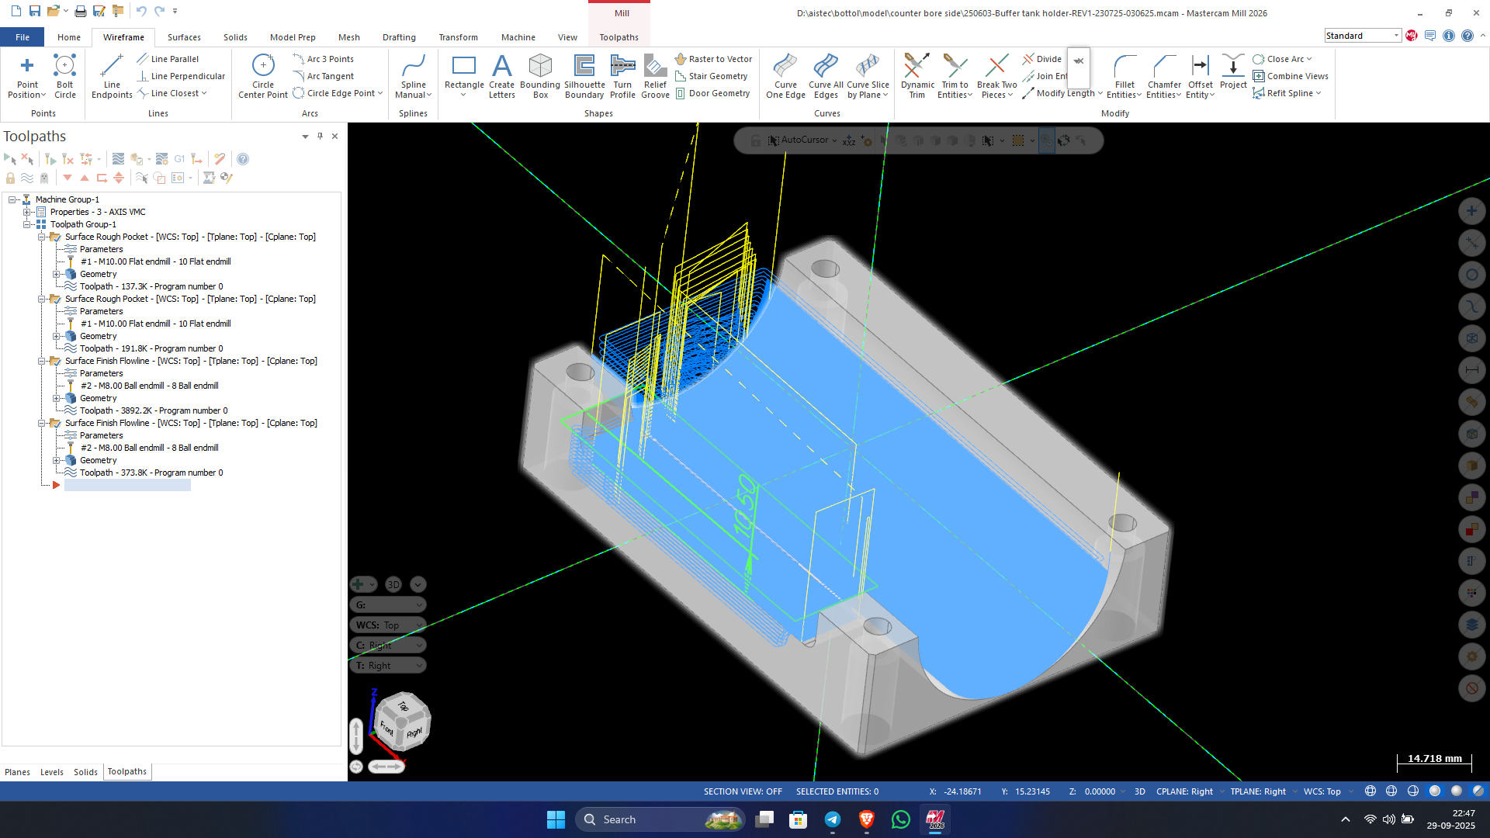Open the Model Prep ribbon tab
1490x838 pixels.
click(x=293, y=37)
